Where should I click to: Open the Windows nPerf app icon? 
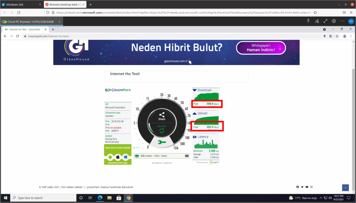point(126,157)
